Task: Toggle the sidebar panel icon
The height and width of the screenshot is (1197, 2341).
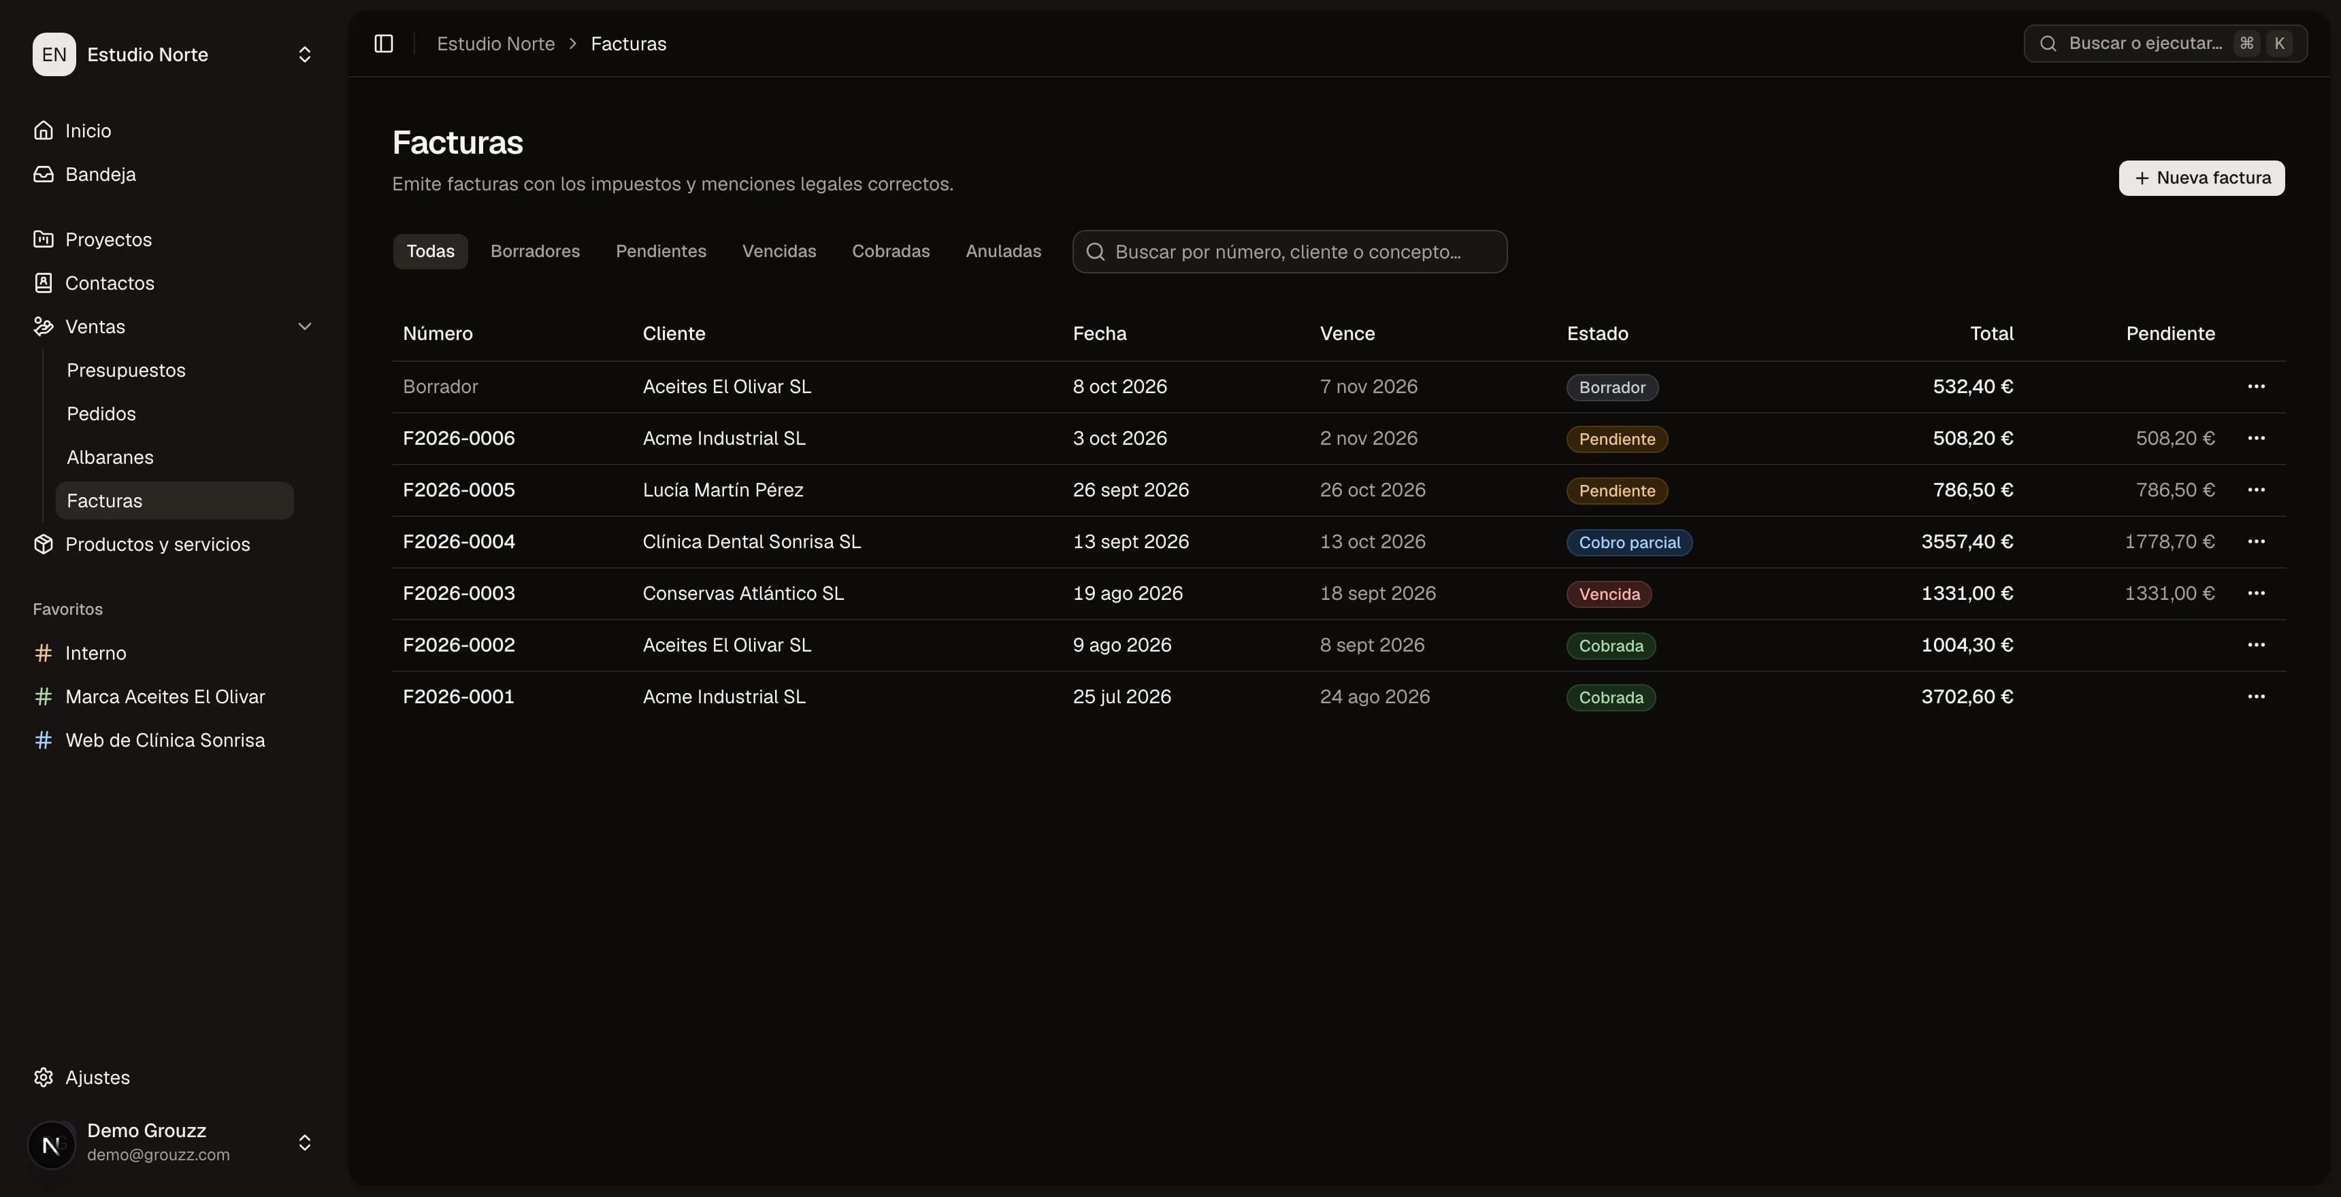Action: 384,44
